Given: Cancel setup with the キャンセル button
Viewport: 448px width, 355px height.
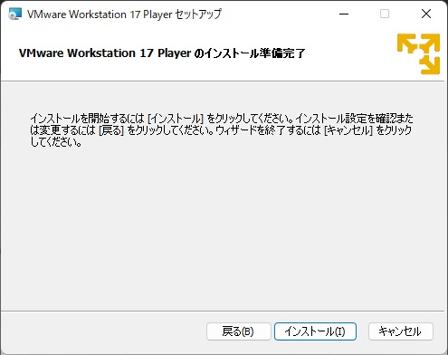Looking at the screenshot, I should pos(401,331).
